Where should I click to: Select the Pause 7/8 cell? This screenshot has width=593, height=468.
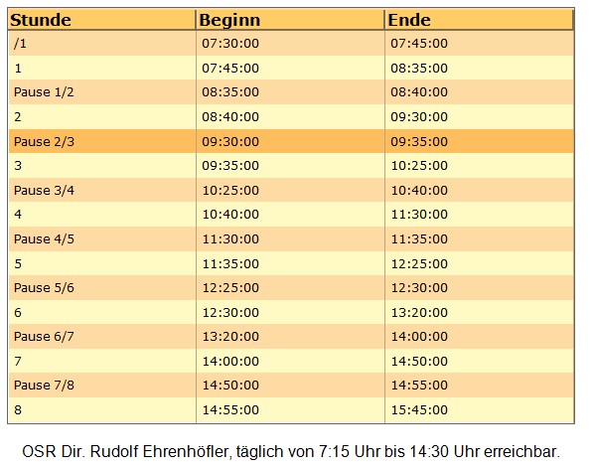pyautogui.click(x=44, y=386)
